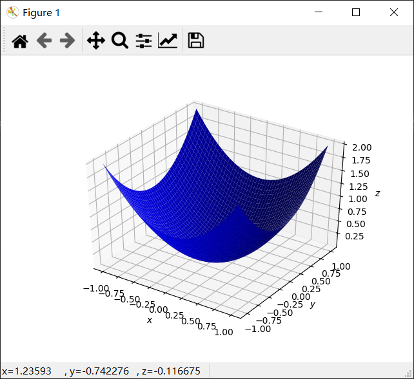Click the 2.00 tick on the z axis
The height and width of the screenshot is (379, 414).
(362, 147)
